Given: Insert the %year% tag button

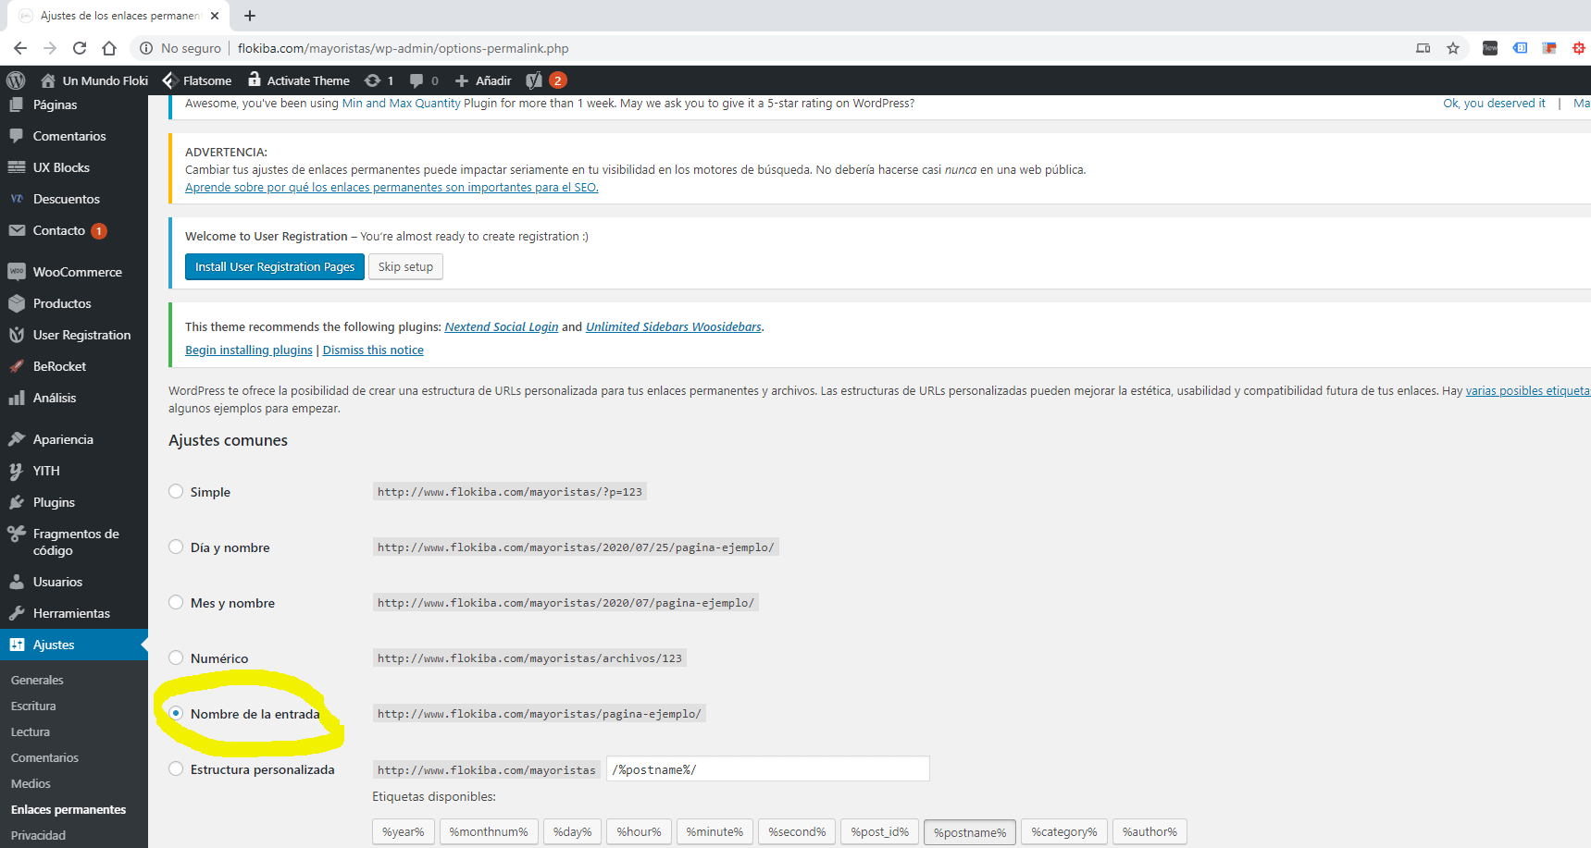Looking at the screenshot, I should (404, 831).
